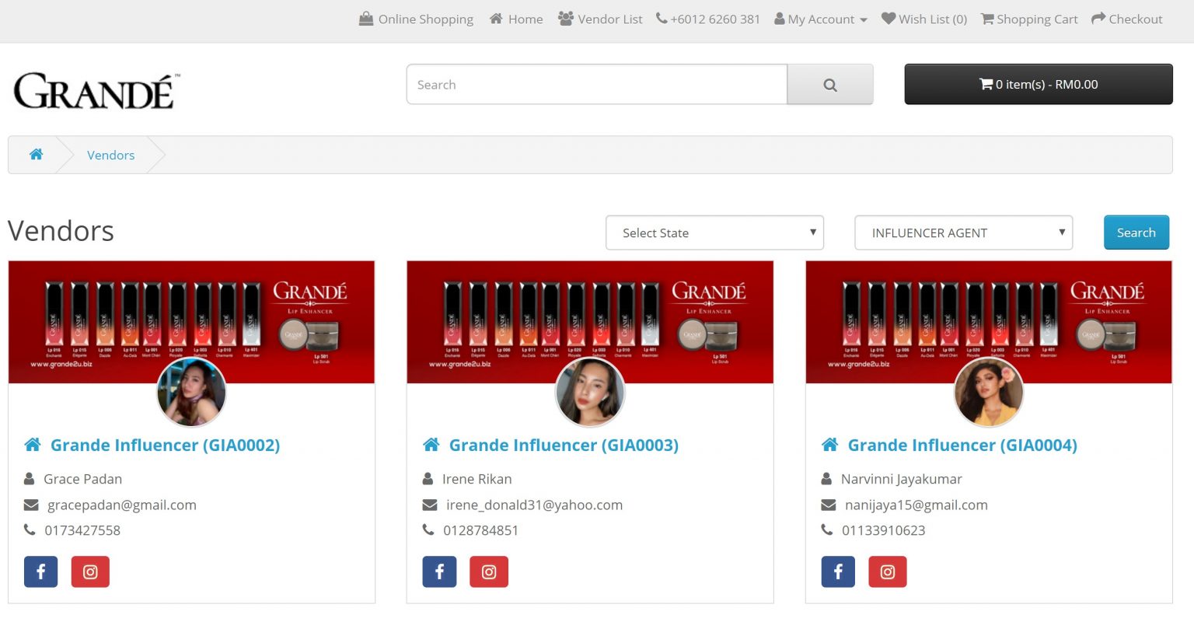This screenshot has width=1194, height=622.
Task: Open Narvinni Jayakumar's Facebook icon
Action: (x=838, y=571)
